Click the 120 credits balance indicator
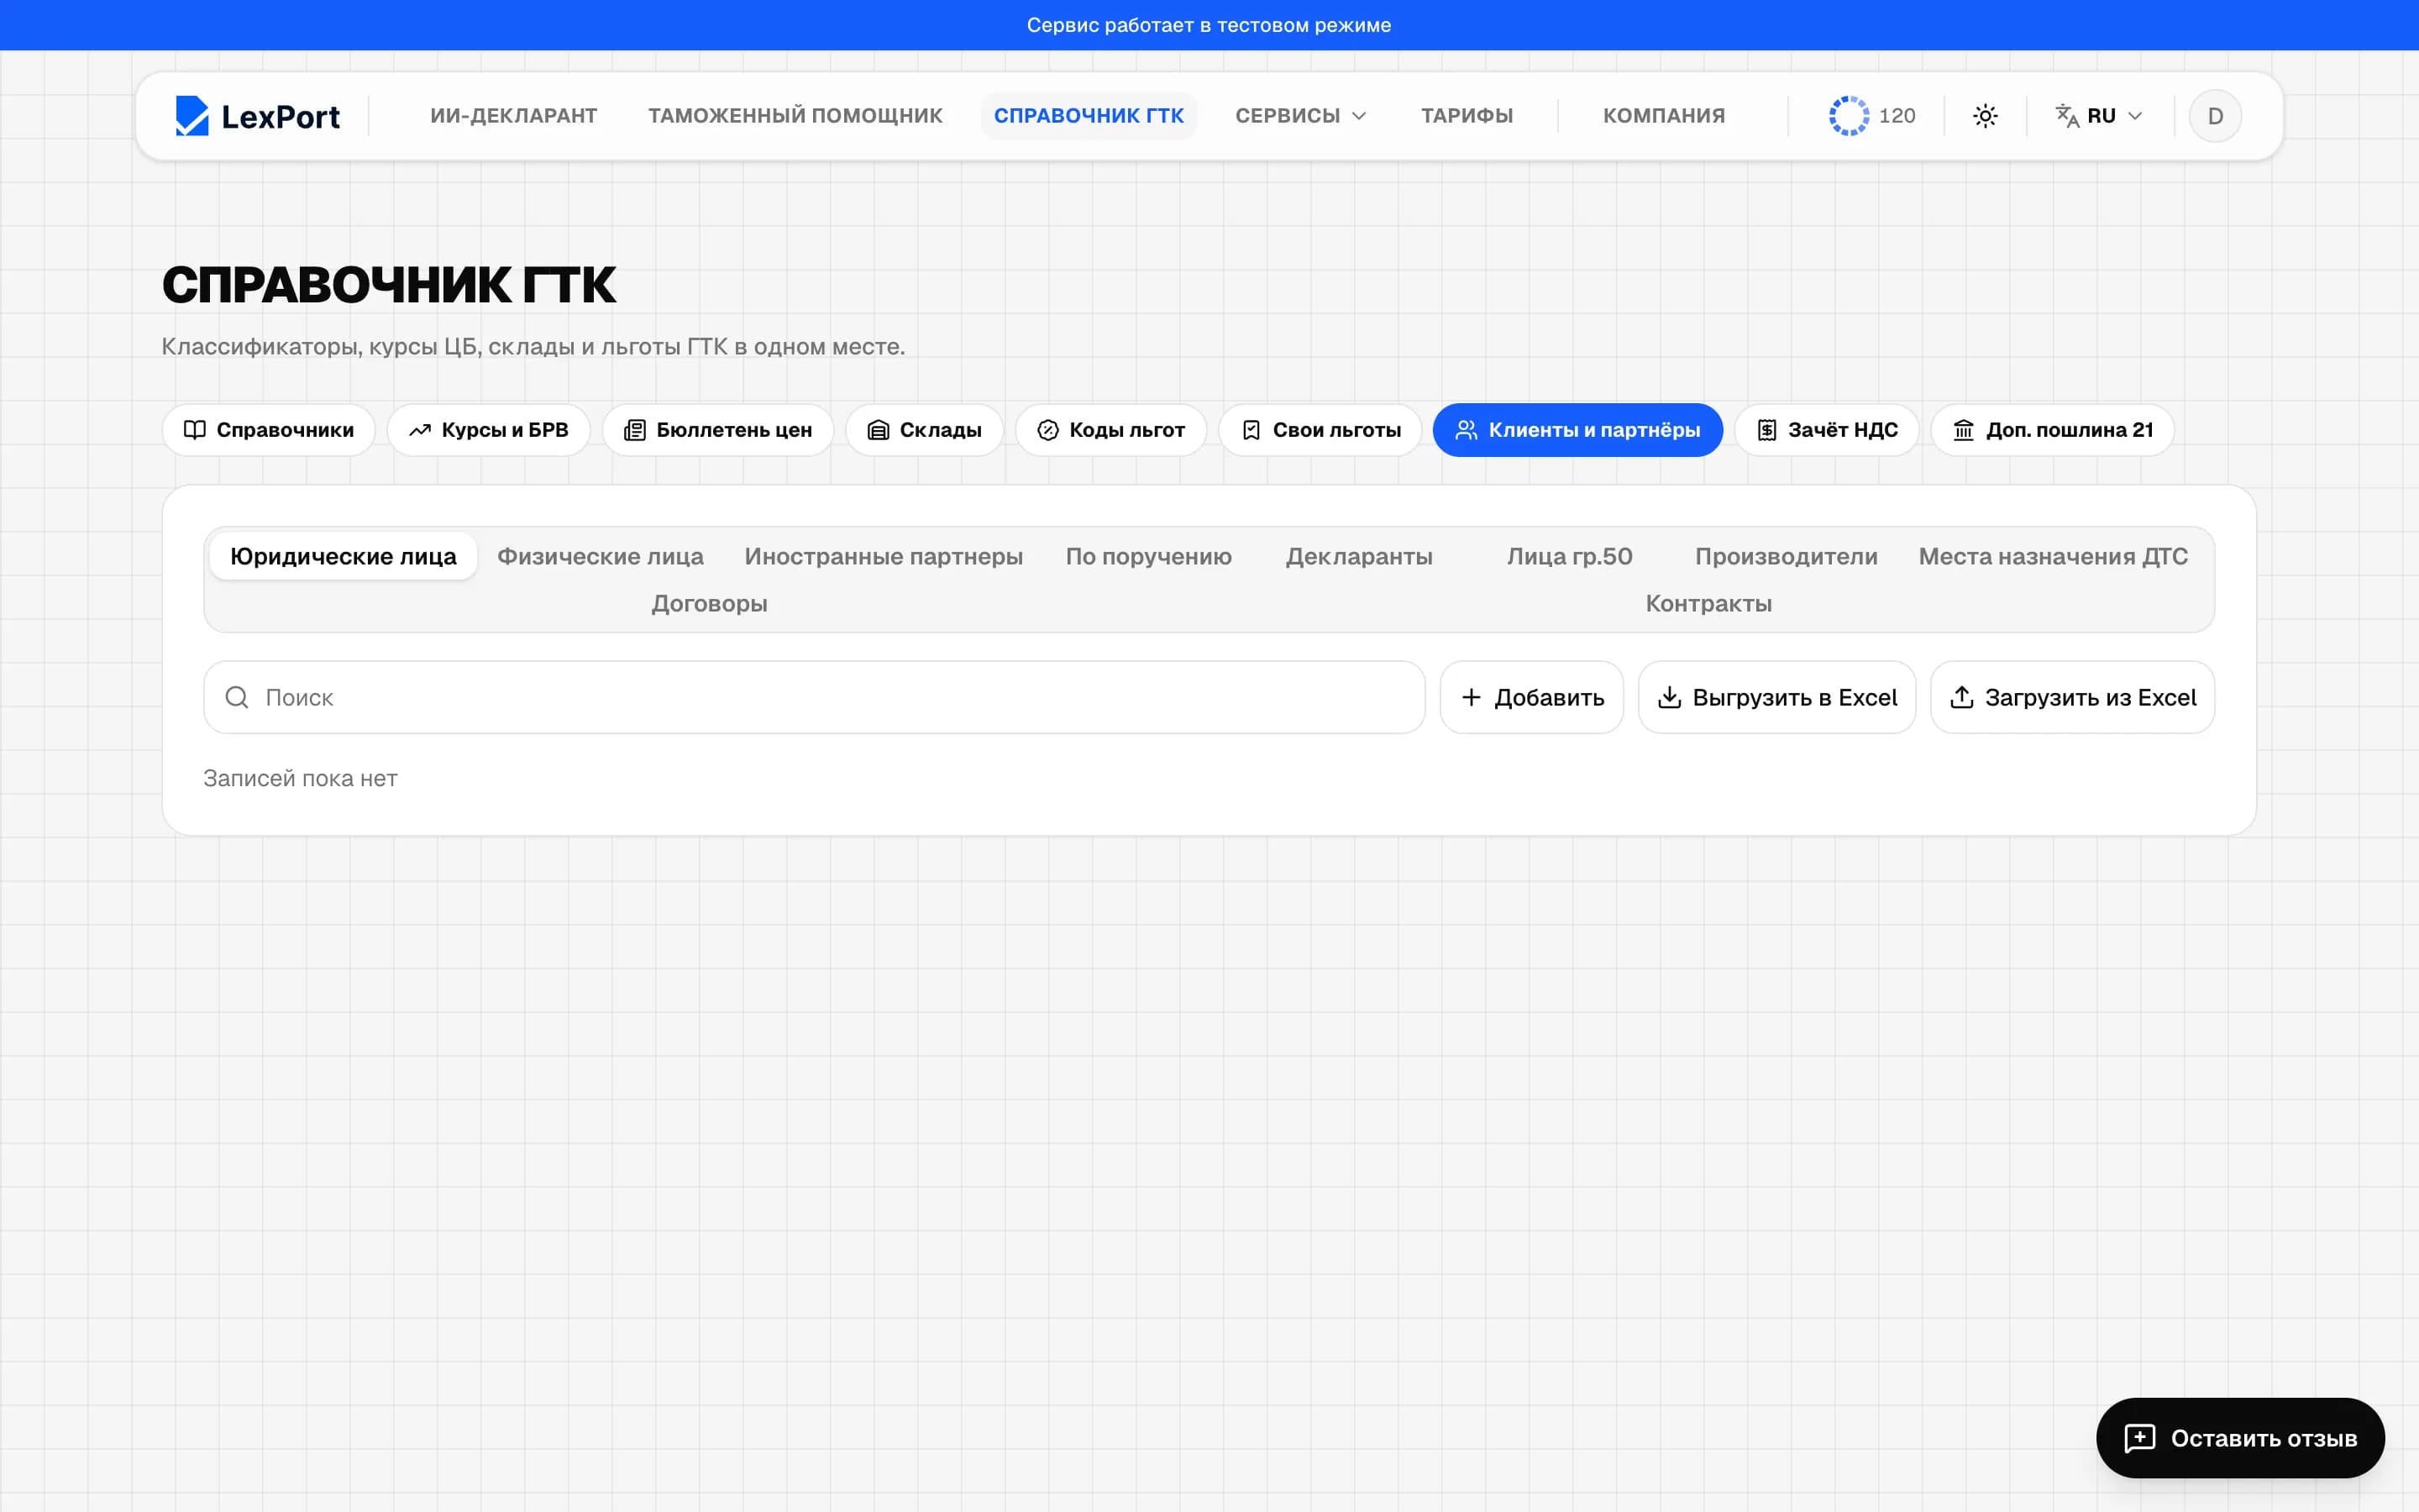 click(1871, 116)
